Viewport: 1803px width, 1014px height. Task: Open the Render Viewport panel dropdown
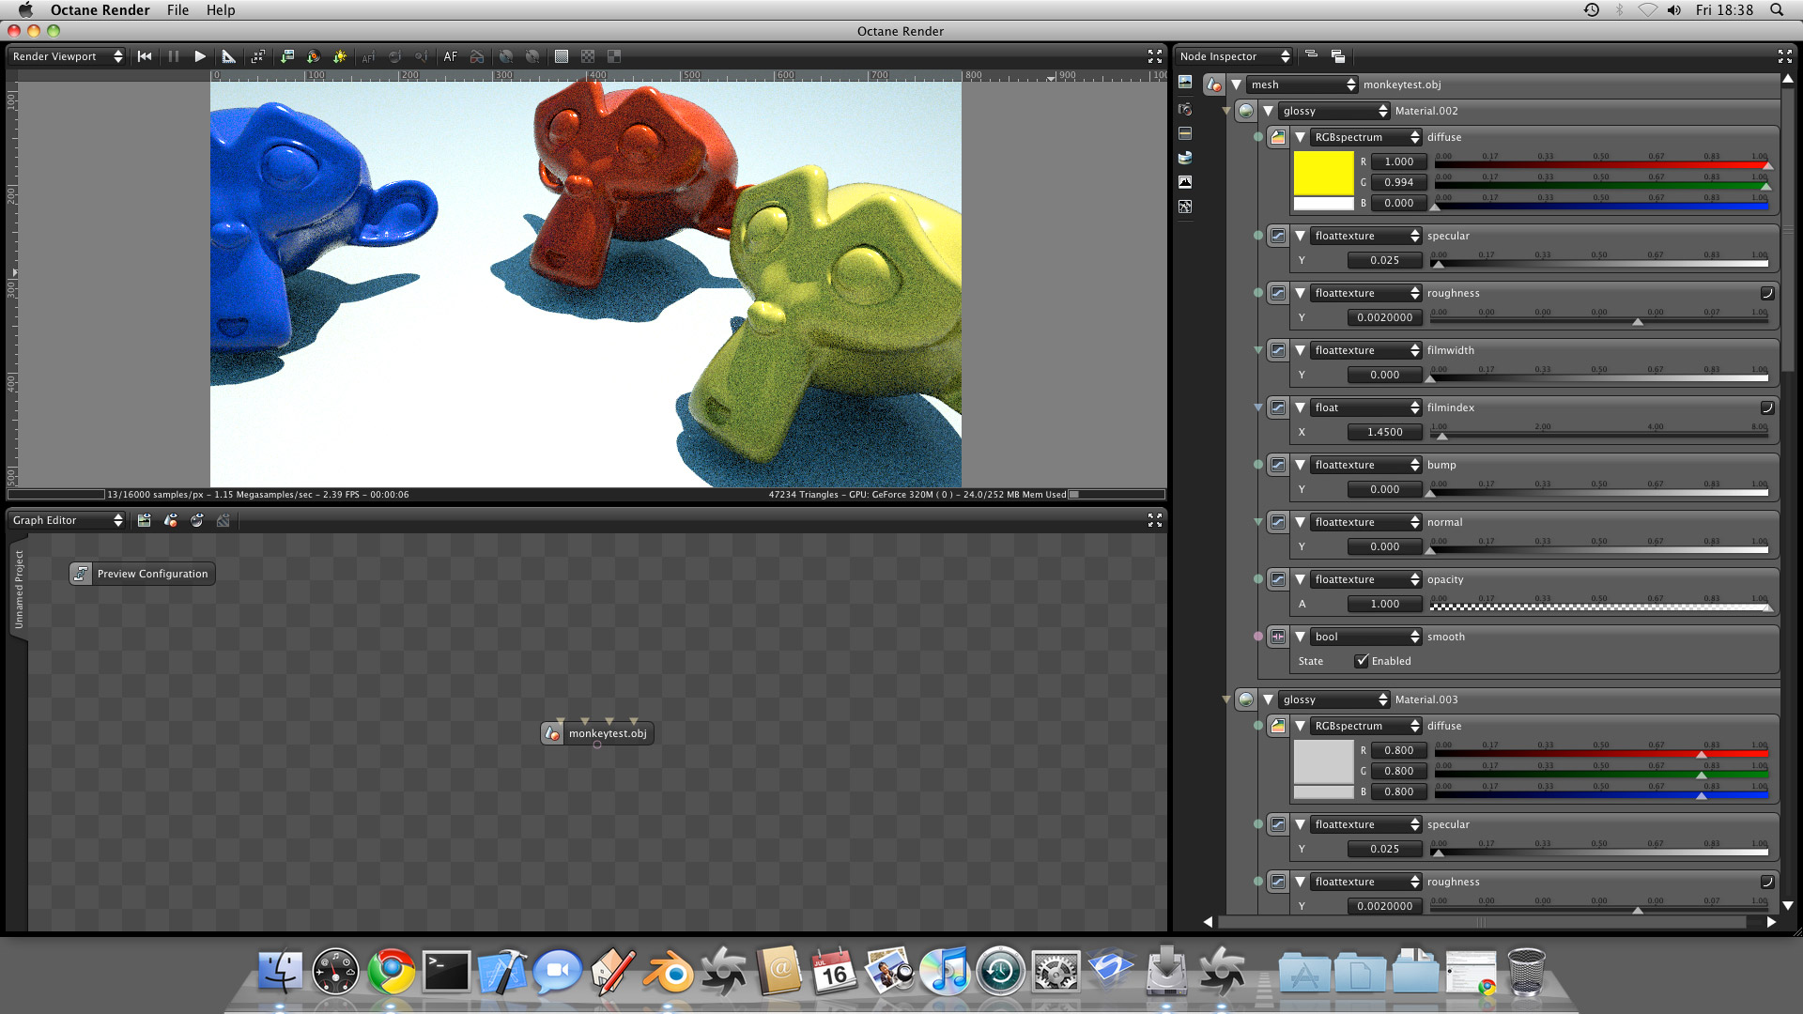tap(67, 56)
